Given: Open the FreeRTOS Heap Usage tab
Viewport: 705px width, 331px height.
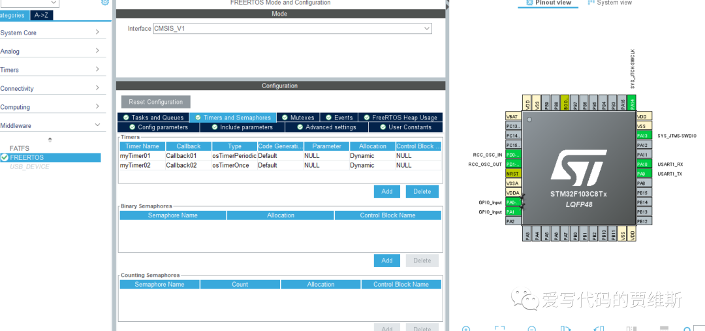Looking at the screenshot, I should point(400,118).
